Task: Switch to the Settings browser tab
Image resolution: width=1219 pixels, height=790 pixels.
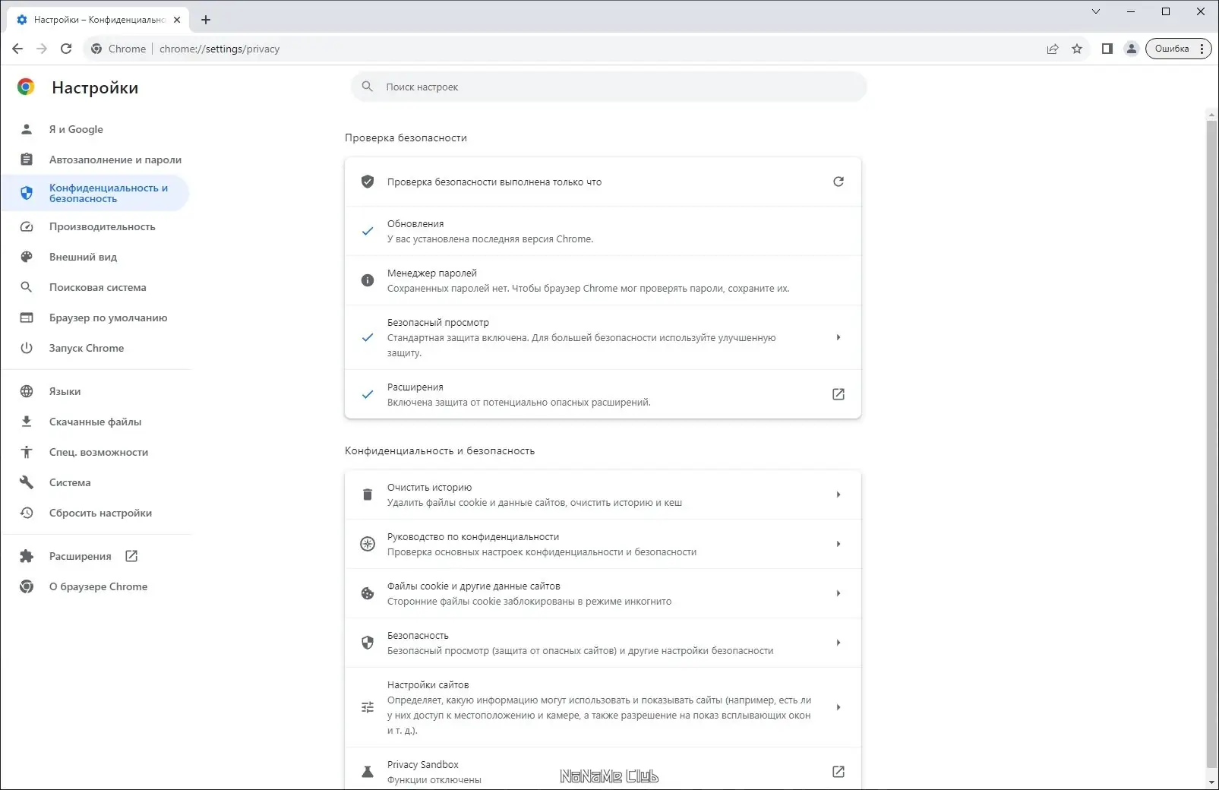Action: coord(97,19)
